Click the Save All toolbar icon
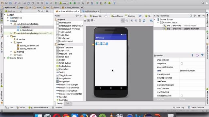Viewport: 209px width, 117px height. [6, 3]
